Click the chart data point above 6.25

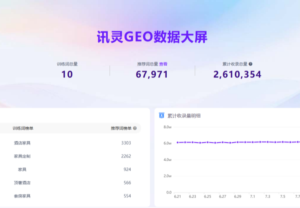click(207, 142)
